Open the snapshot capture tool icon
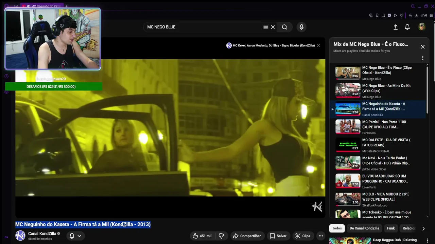Viewport: 435px width, 244px height. click(383, 15)
